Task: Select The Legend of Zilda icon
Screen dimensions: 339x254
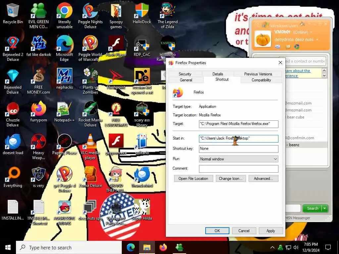Action: [x=168, y=16]
